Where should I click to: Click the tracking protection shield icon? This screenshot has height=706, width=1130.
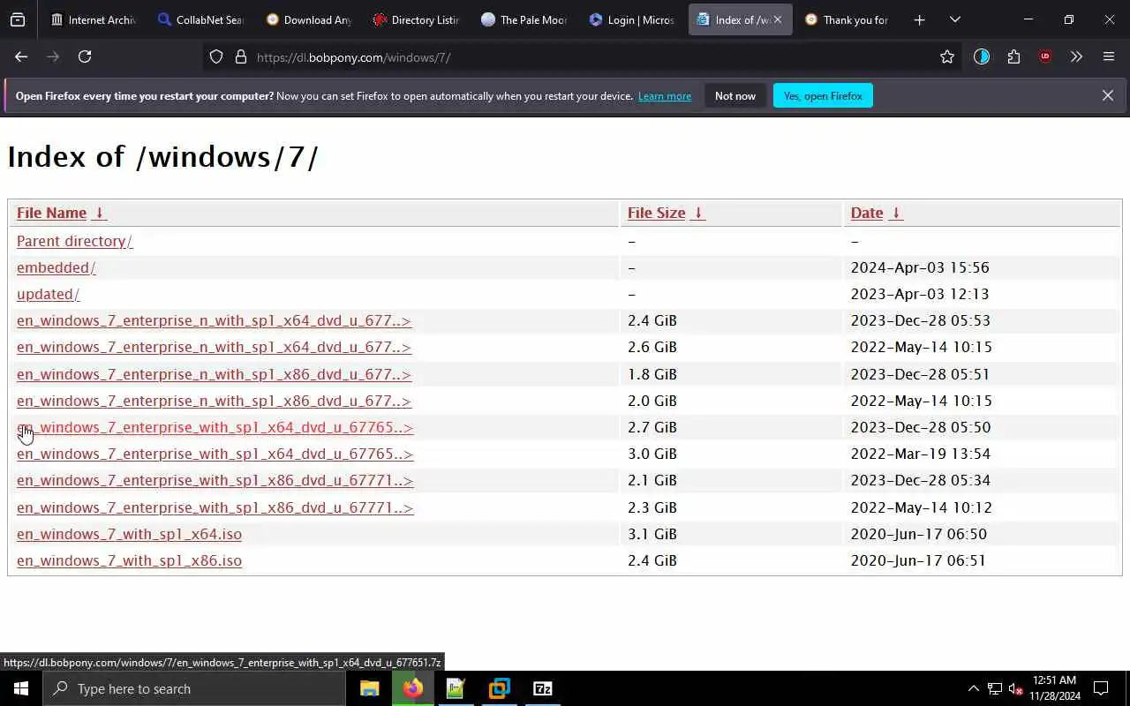(216, 56)
